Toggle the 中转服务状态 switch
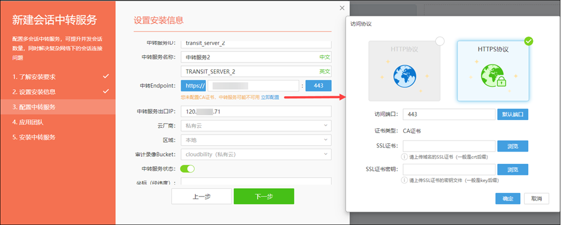The height and width of the screenshot is (225, 561). tap(188, 168)
